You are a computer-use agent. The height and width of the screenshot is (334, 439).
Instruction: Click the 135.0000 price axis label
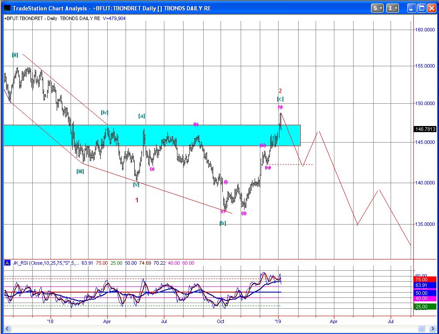coord(425,224)
